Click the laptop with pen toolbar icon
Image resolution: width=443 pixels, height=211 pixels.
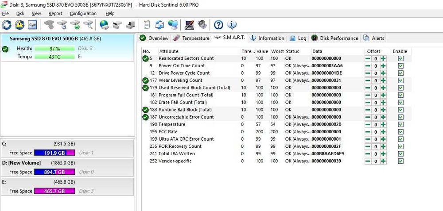[189, 25]
